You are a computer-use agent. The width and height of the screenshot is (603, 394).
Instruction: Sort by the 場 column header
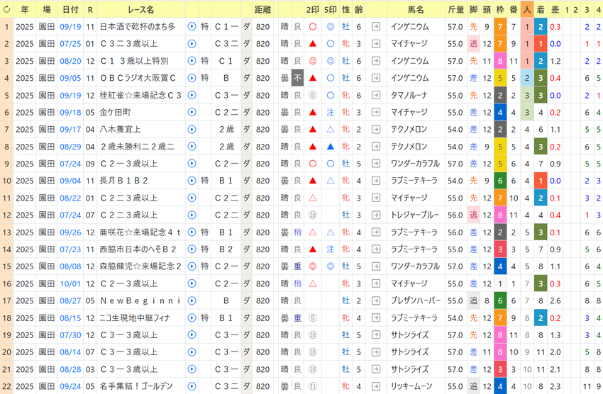(47, 10)
